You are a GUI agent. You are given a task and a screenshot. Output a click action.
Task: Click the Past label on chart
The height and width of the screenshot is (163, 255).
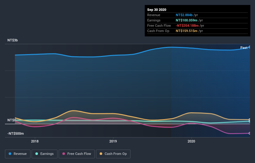tap(244, 48)
